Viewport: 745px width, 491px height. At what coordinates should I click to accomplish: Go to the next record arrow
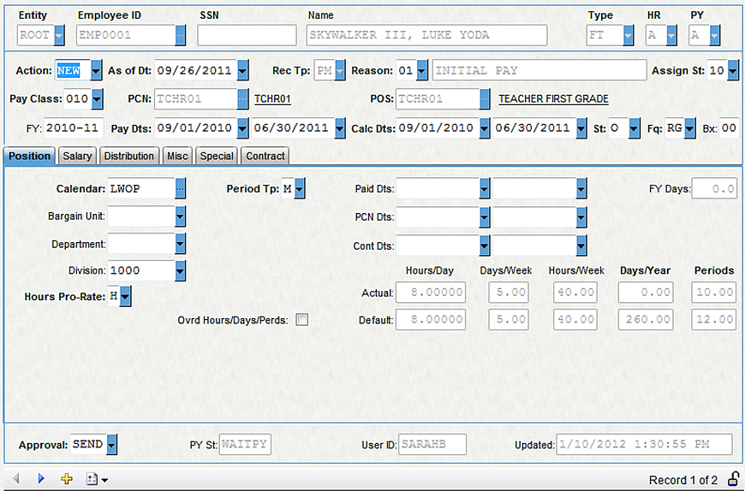click(40, 479)
